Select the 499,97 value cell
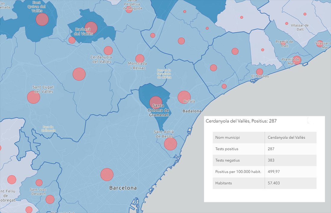 click(291, 172)
